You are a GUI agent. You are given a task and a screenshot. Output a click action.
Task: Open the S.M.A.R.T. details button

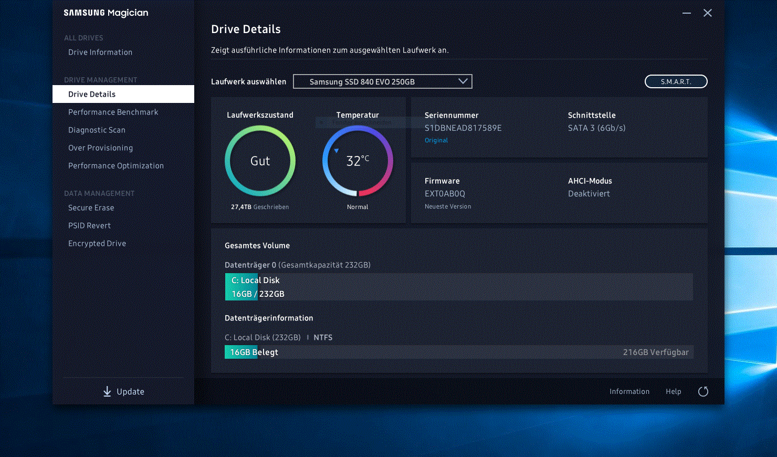tap(676, 81)
